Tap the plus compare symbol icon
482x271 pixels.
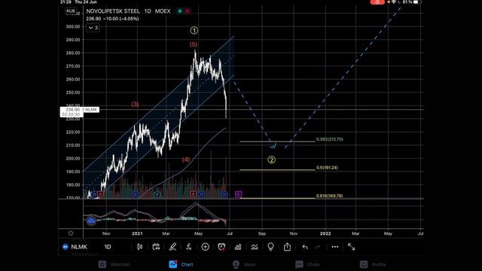(205, 247)
